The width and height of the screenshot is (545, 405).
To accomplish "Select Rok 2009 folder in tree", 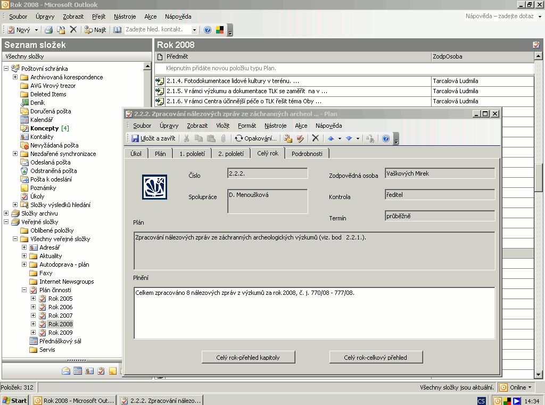I will click(61, 333).
